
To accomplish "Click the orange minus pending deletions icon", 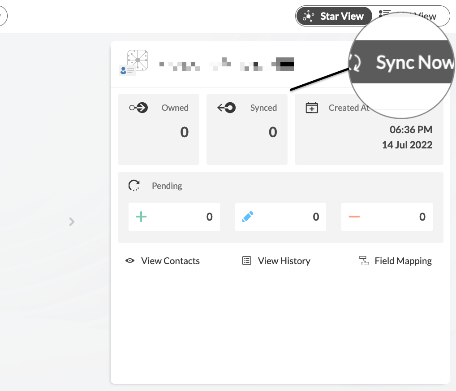I will pos(354,217).
